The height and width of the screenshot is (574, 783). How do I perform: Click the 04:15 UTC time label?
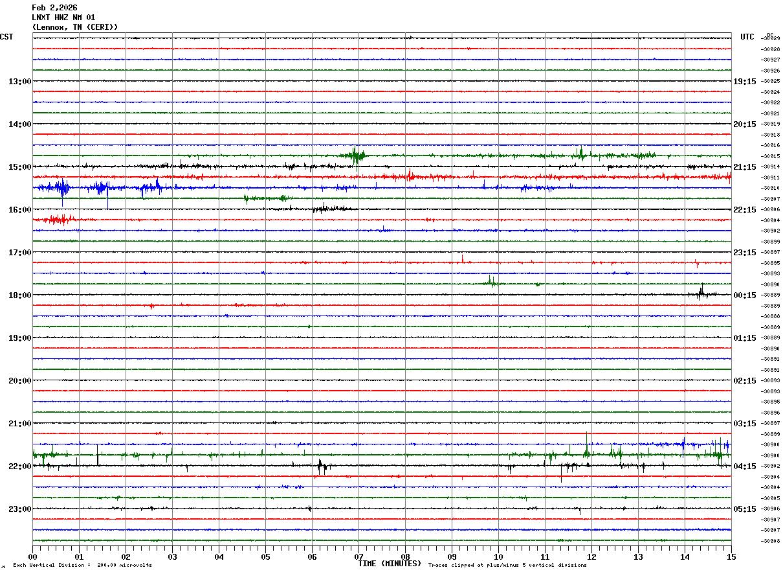click(x=744, y=466)
